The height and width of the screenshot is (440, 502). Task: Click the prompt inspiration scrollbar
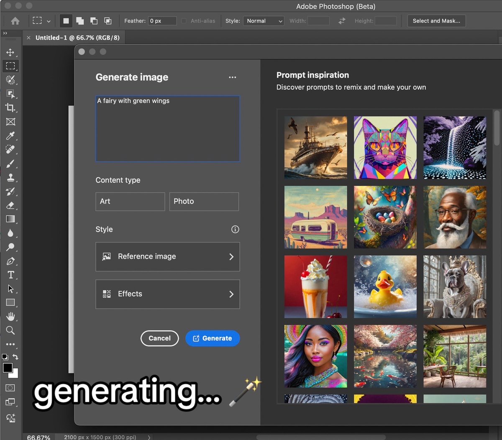click(x=497, y=128)
